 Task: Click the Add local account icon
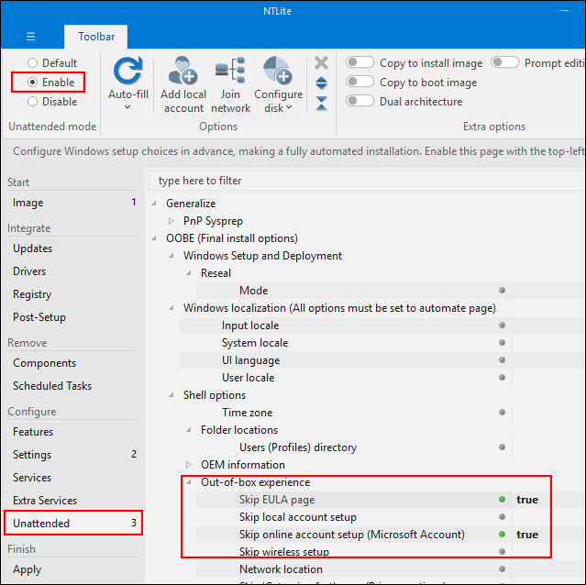pos(183,71)
